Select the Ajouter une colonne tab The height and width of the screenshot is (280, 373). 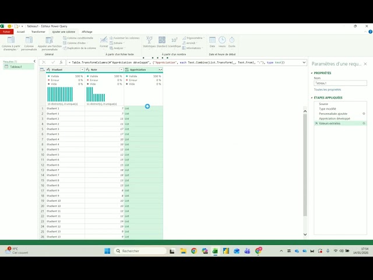(64, 32)
